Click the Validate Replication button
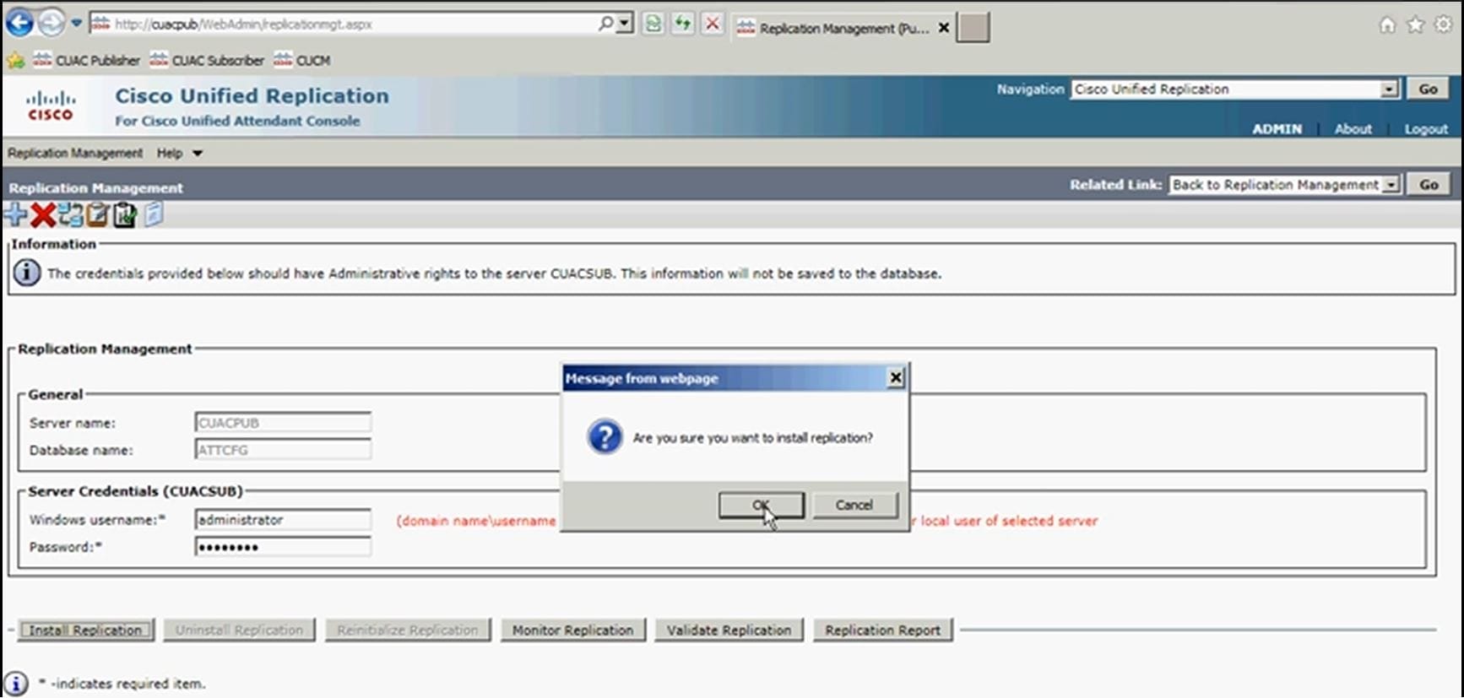 tap(729, 630)
